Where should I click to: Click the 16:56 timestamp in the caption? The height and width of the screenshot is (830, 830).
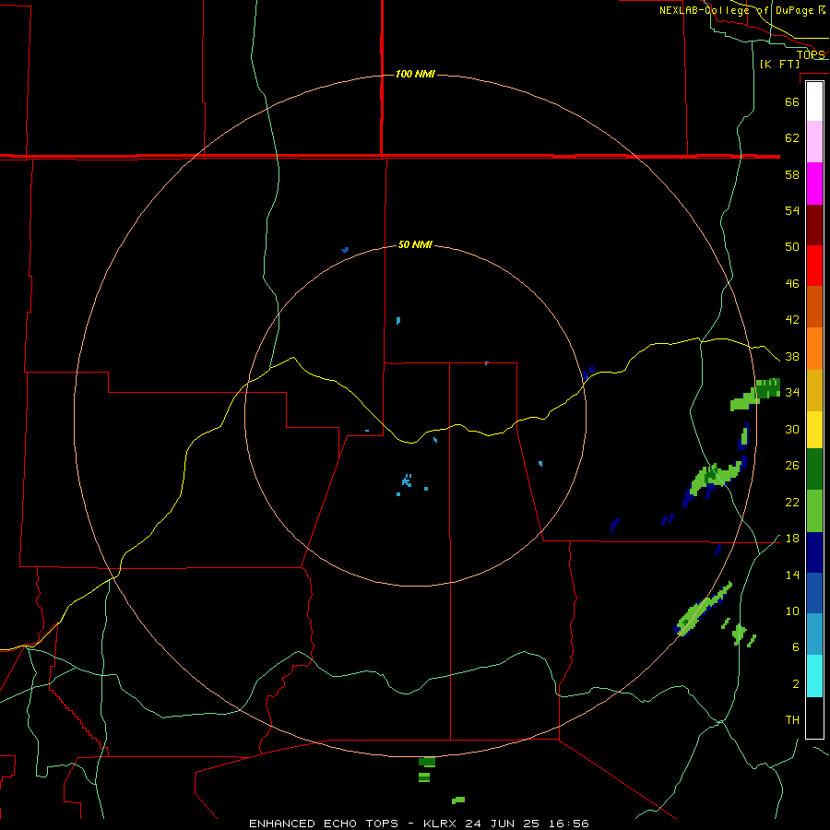567,824
